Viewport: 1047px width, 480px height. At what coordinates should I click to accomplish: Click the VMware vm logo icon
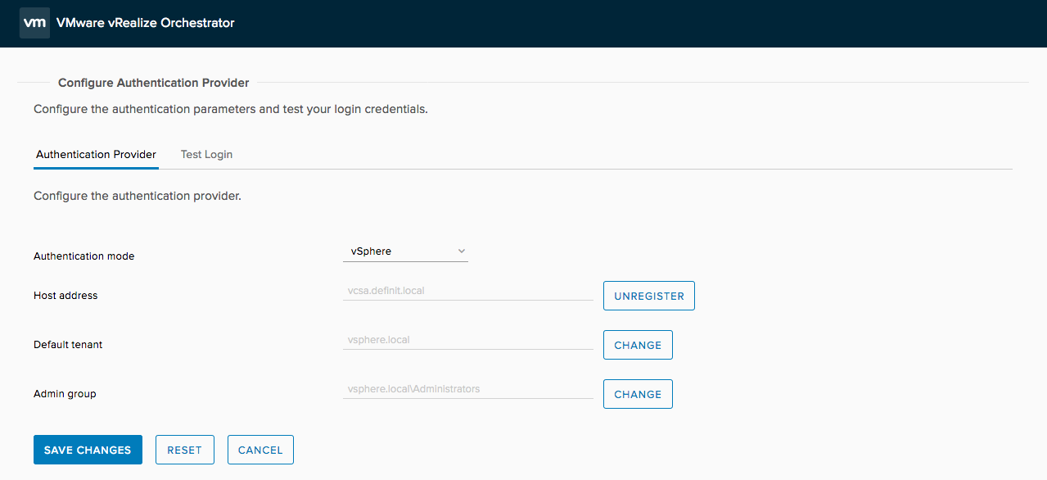pyautogui.click(x=34, y=23)
